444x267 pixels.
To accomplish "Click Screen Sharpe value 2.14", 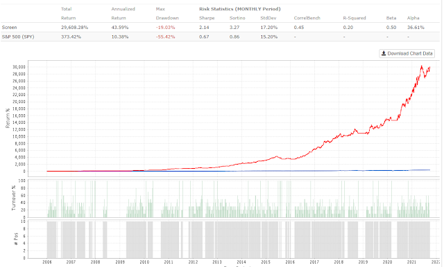I will (x=204, y=28).
